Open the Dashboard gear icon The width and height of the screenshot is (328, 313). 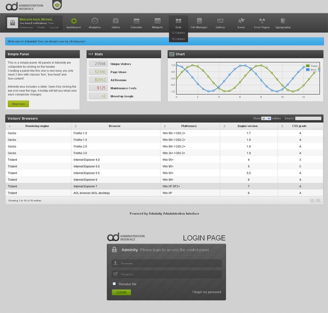click(x=73, y=21)
